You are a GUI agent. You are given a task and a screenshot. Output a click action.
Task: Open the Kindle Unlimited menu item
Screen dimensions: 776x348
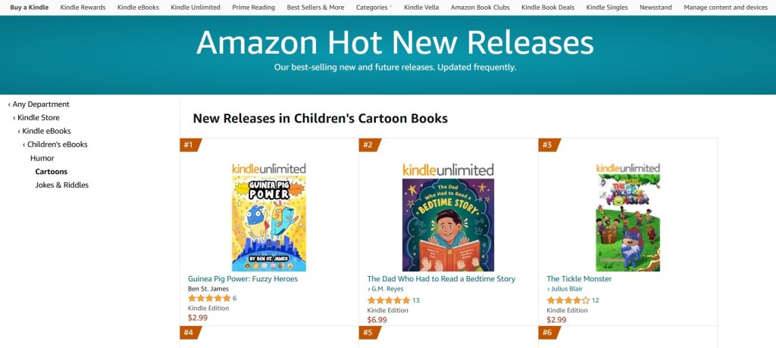click(196, 8)
